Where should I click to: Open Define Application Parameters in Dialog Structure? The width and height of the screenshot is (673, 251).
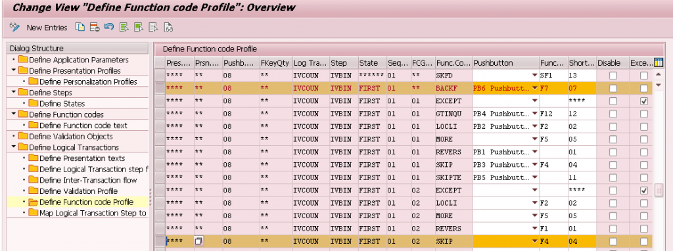tap(79, 60)
